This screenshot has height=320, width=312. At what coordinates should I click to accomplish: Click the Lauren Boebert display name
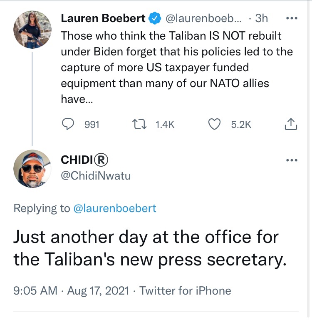pos(103,19)
